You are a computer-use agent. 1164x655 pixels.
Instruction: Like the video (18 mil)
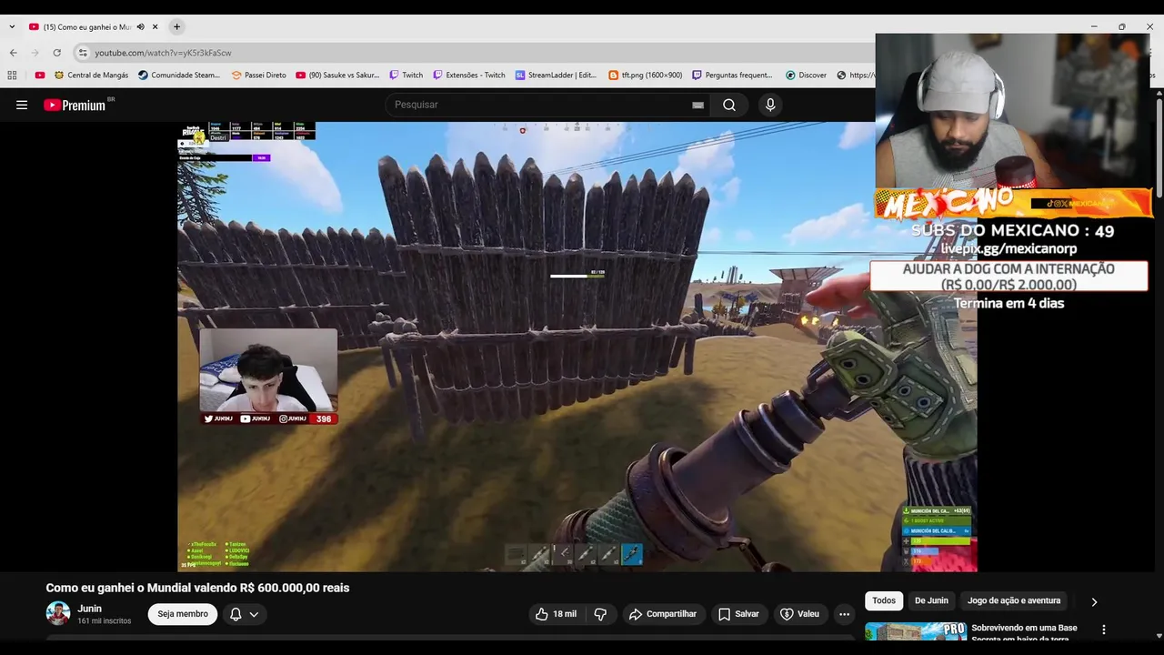(x=556, y=614)
